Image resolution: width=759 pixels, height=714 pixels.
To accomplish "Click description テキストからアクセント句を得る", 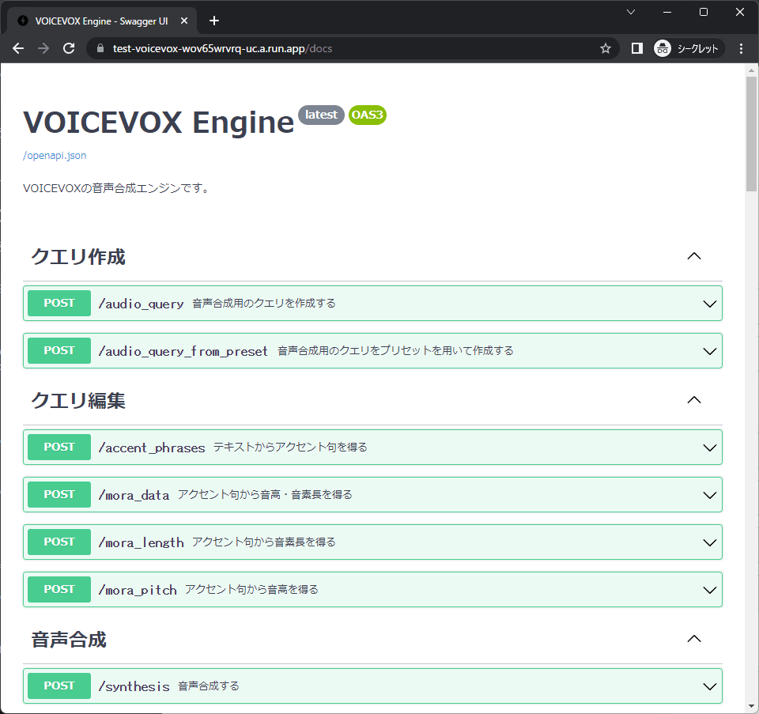I will (290, 447).
